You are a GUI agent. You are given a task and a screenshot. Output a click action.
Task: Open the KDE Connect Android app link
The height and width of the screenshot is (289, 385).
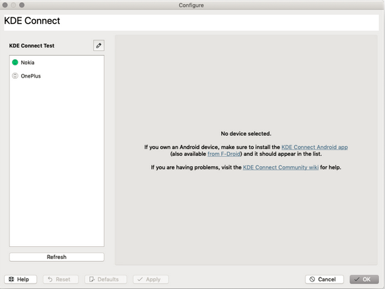[x=314, y=147]
